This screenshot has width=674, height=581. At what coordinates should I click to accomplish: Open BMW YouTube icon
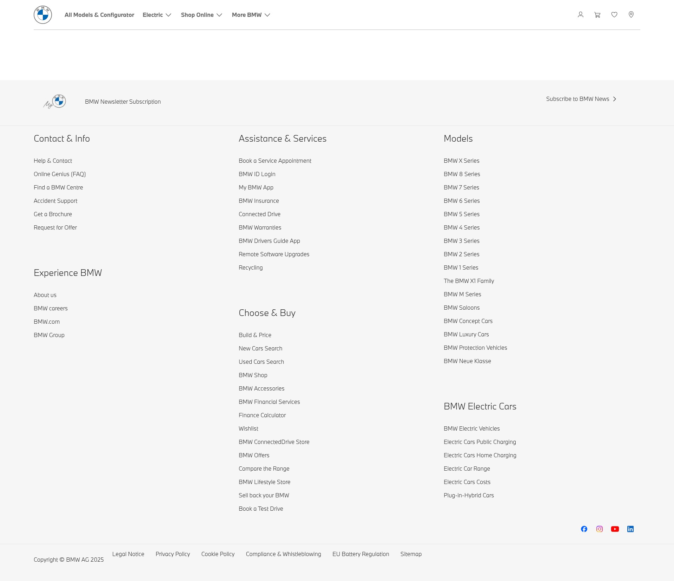615,529
